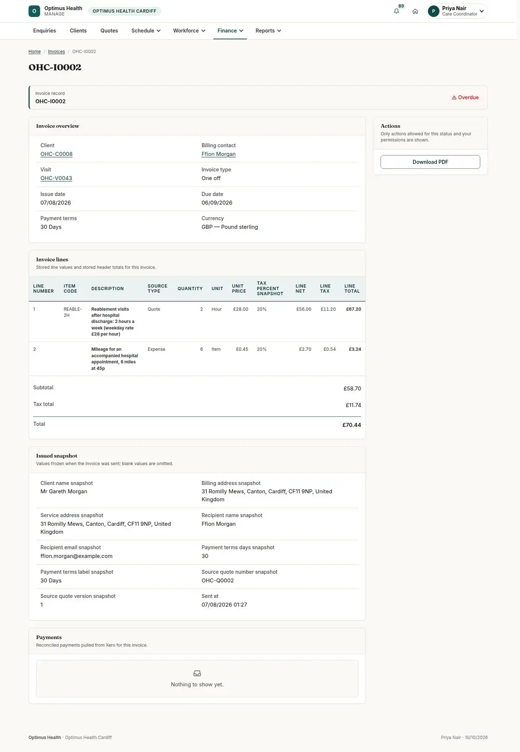This screenshot has width=520, height=752.
Task: Click the sent timestamp 07/08/2026 01:27
Action: pos(224,605)
